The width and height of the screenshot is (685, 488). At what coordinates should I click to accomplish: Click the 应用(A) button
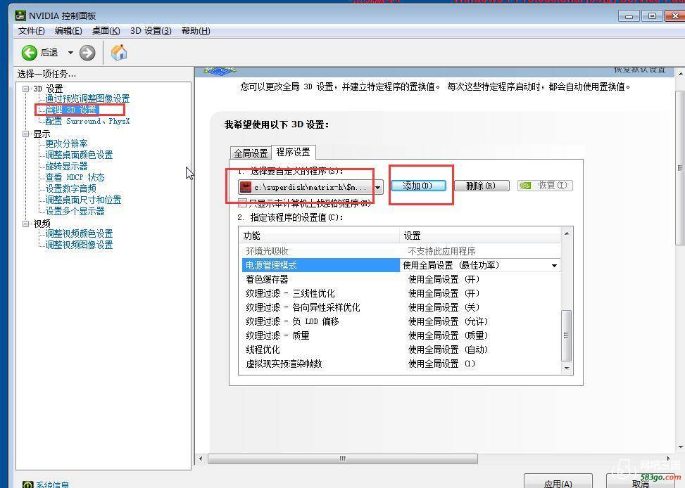[x=558, y=482]
